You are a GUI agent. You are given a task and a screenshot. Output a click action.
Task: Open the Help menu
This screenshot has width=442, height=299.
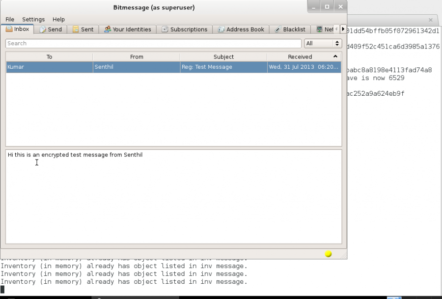[58, 20]
